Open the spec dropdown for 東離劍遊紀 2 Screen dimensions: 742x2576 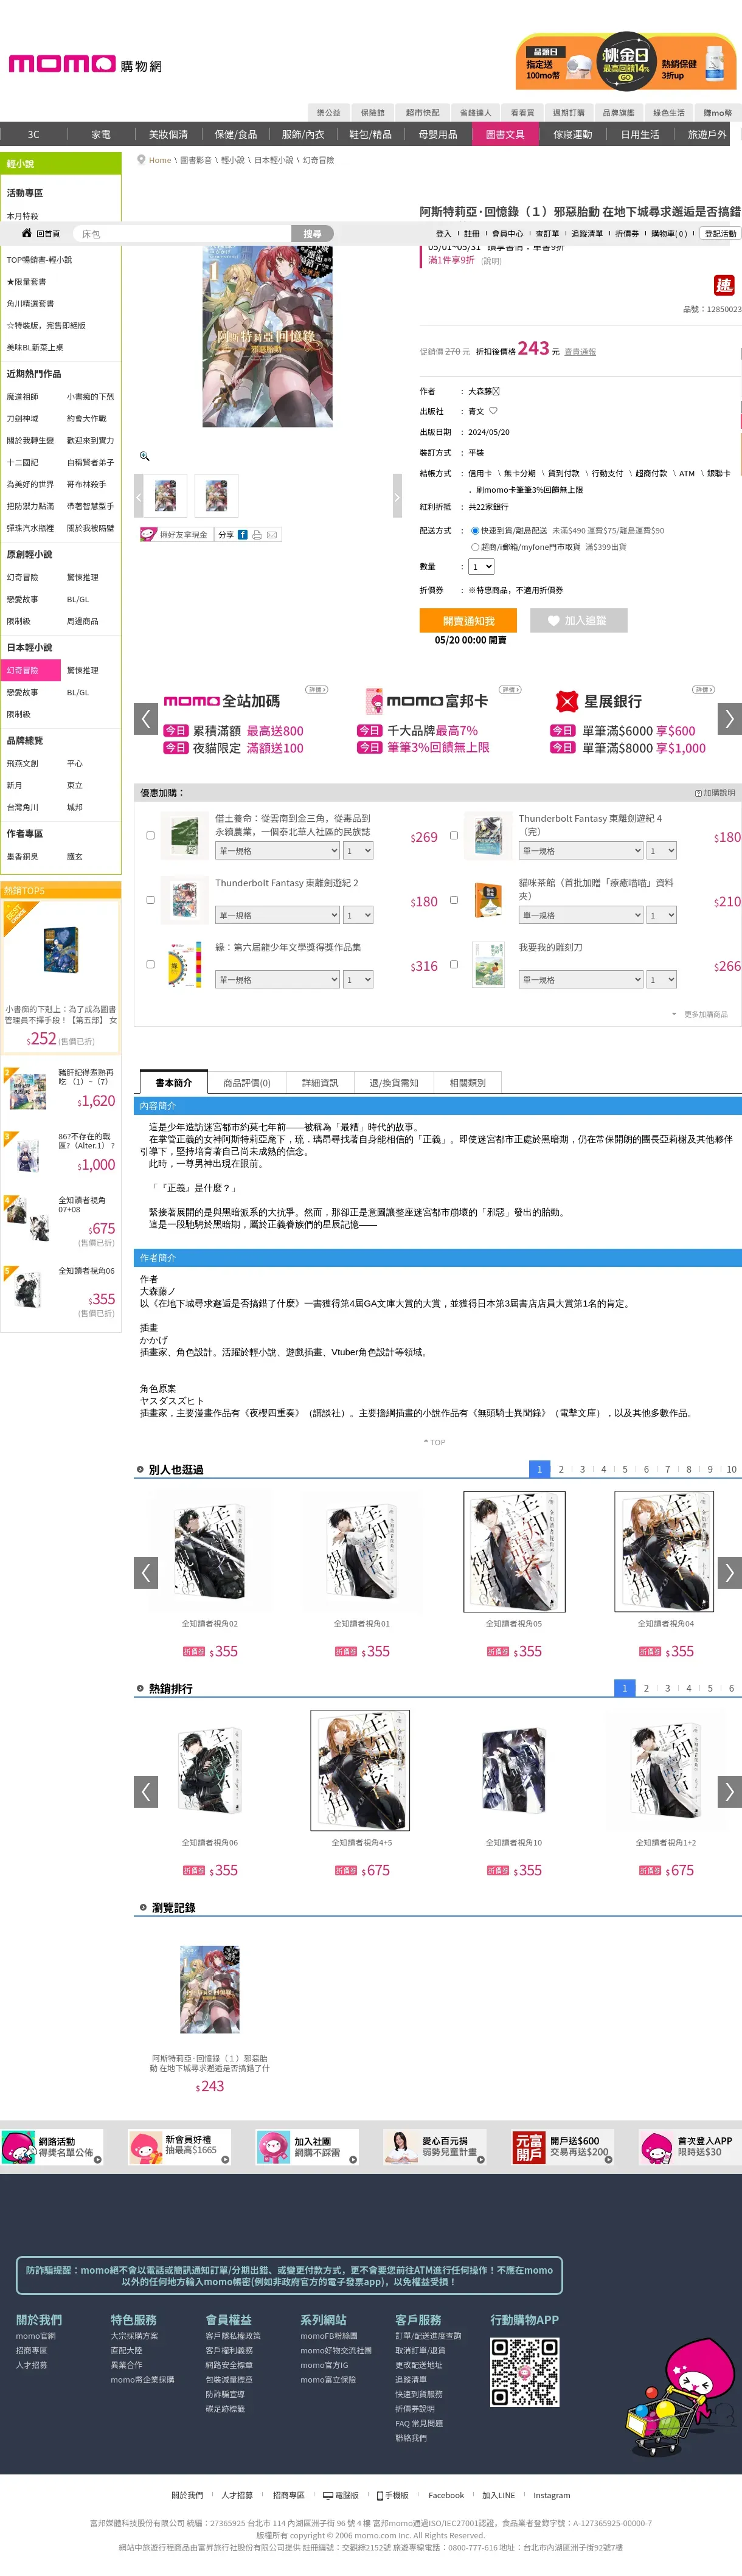pos(278,915)
